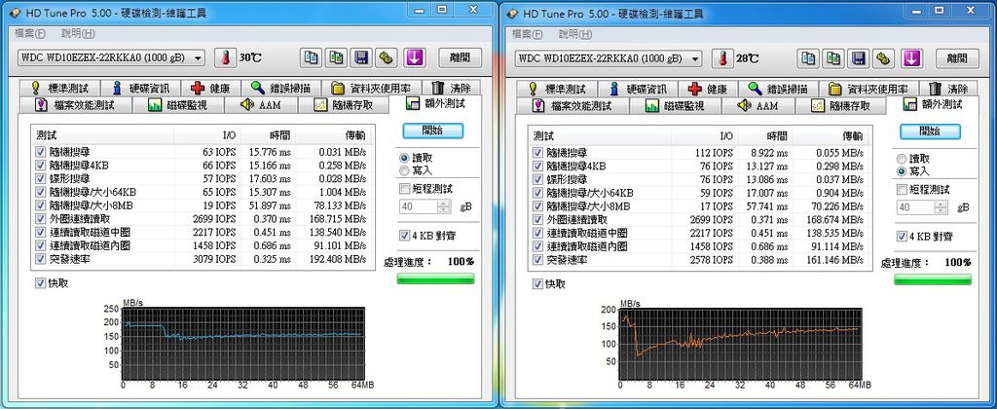The image size is (997, 409).
Task: Open 檔案效能測試 tab in right window
Action: coord(572,105)
